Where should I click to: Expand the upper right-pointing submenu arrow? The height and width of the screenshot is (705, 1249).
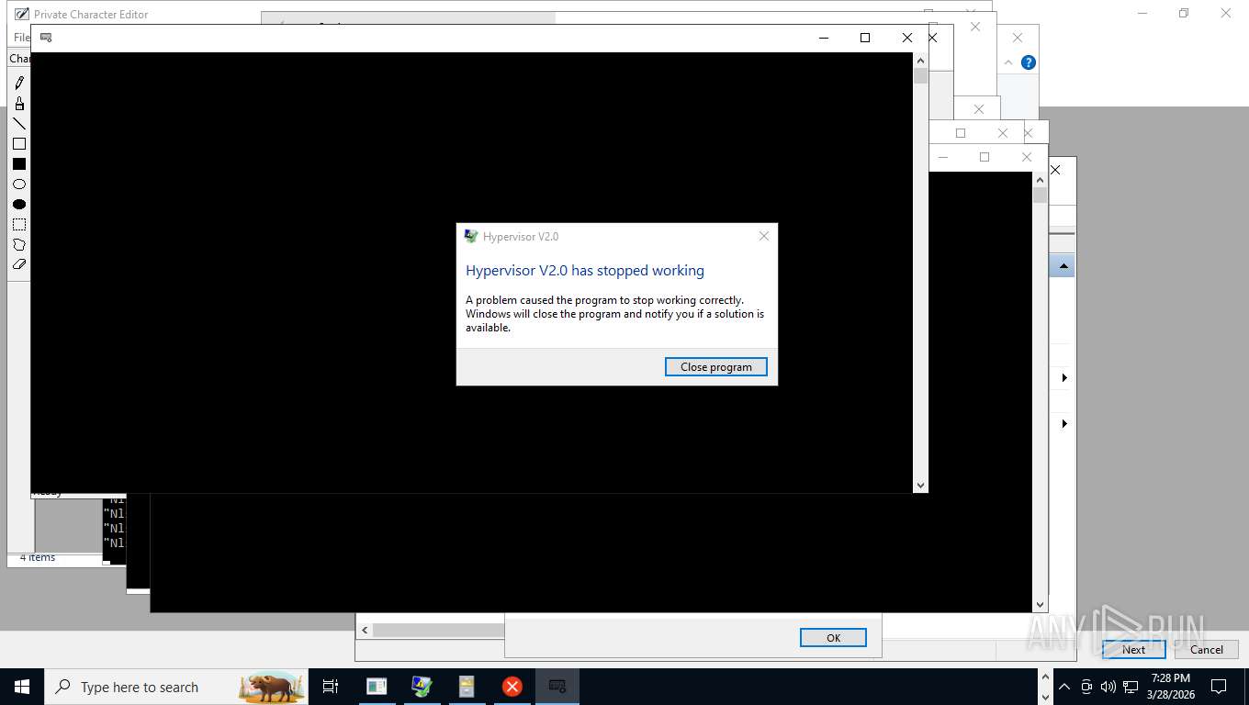click(x=1064, y=378)
